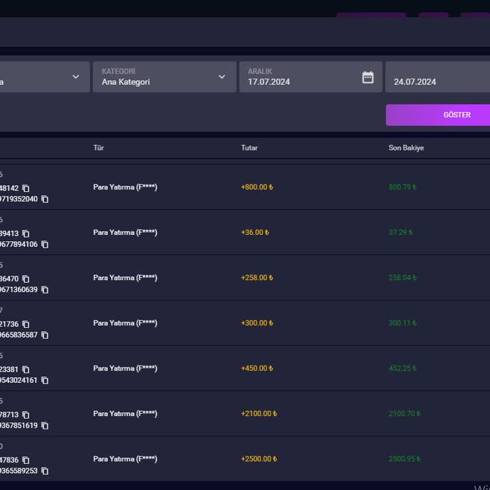This screenshot has width=490, height=490.
Task: Sort by the Tutar column header
Action: coord(249,148)
